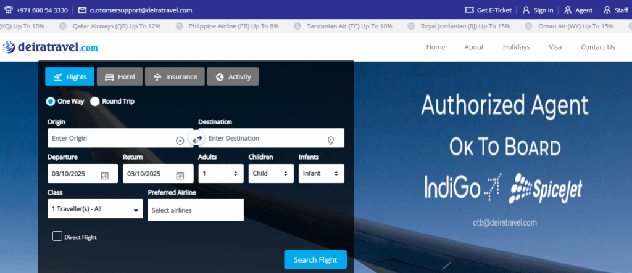This screenshot has height=273, width=632.
Task: Open the Visa menu item
Action: pyautogui.click(x=555, y=47)
